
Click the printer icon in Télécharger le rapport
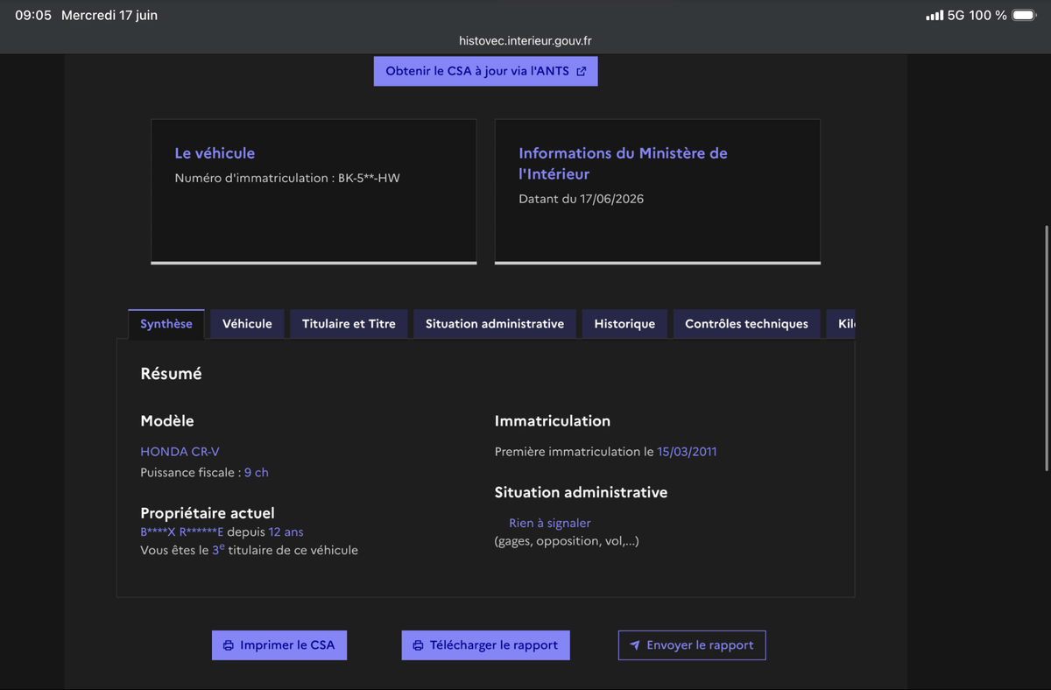418,645
